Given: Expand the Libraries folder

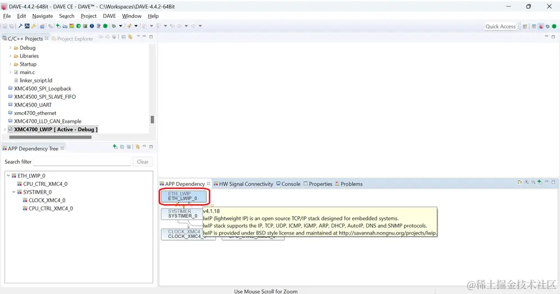Looking at the screenshot, I should point(10,56).
